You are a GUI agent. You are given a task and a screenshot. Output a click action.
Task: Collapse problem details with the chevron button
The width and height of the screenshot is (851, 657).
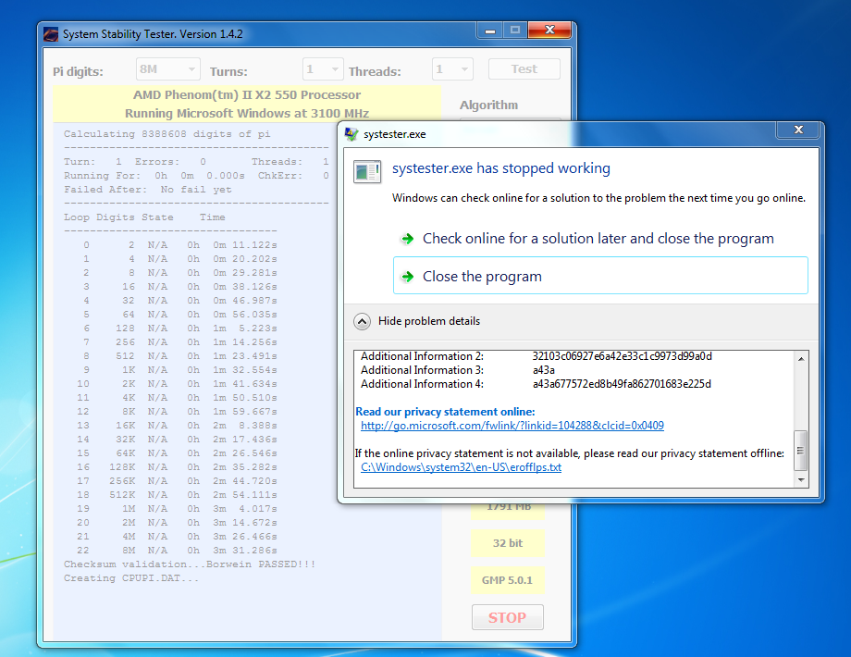pos(362,321)
